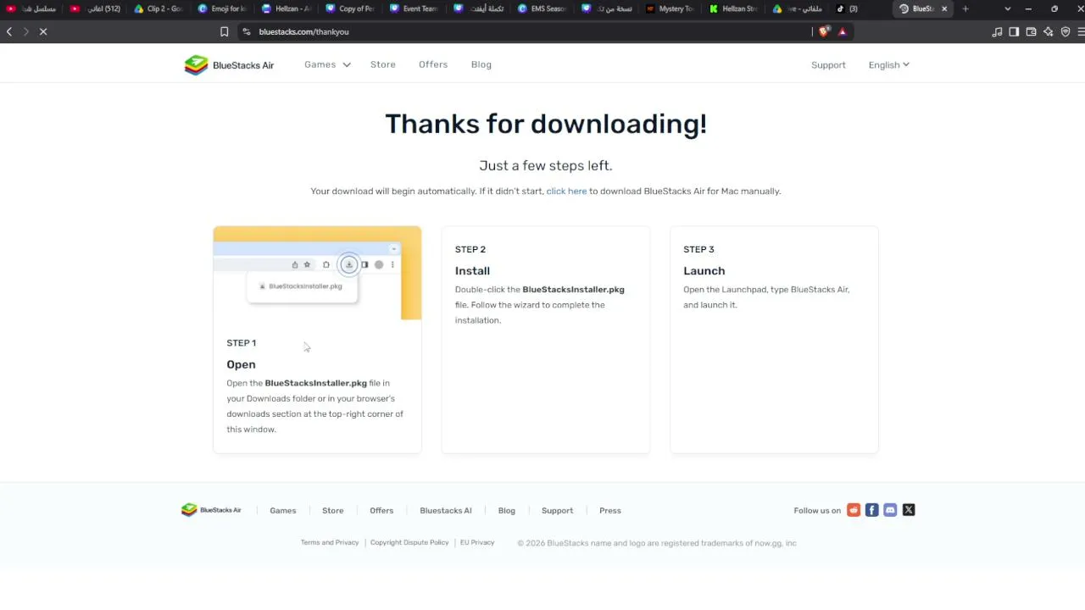View site information icon in address bar
Screen dimensions: 1085x610
tap(246, 31)
